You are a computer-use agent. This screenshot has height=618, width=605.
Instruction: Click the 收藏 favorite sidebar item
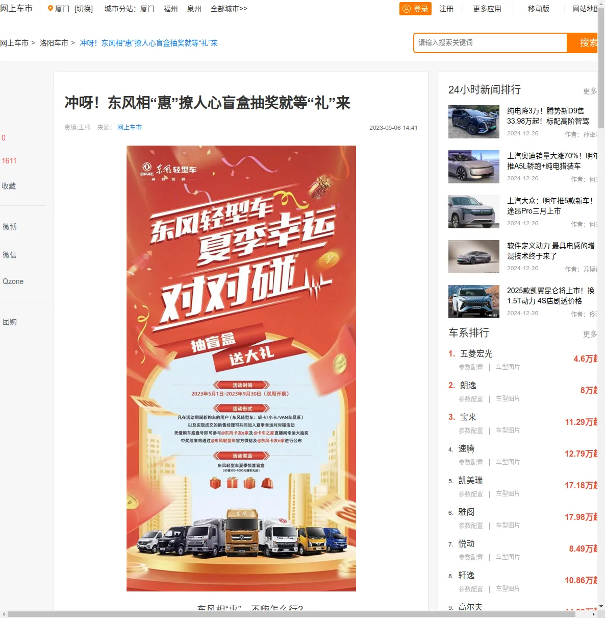pyautogui.click(x=9, y=186)
